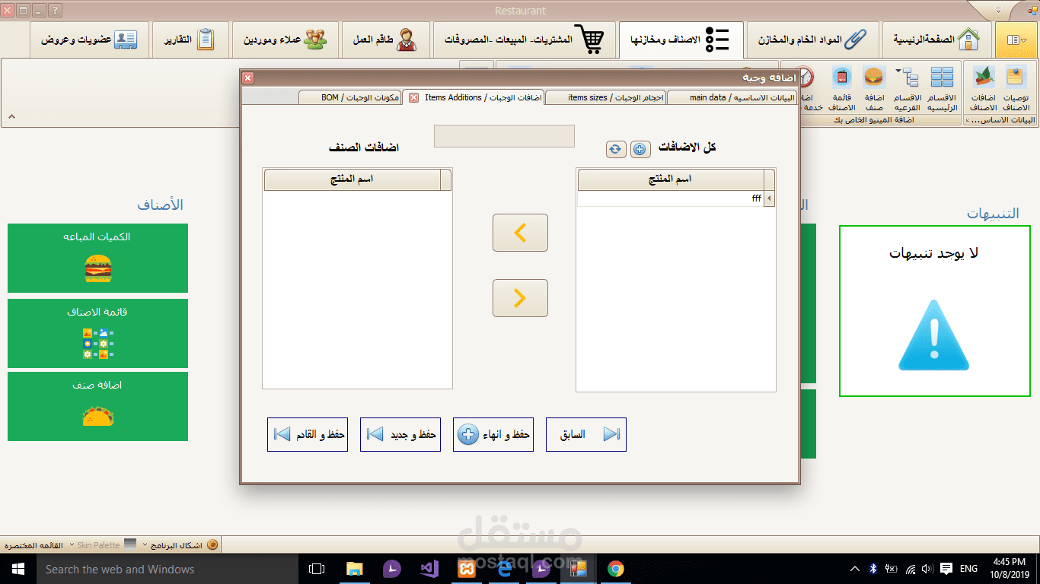Click the السابق button
The width and height of the screenshot is (1040, 584).
[x=586, y=435]
